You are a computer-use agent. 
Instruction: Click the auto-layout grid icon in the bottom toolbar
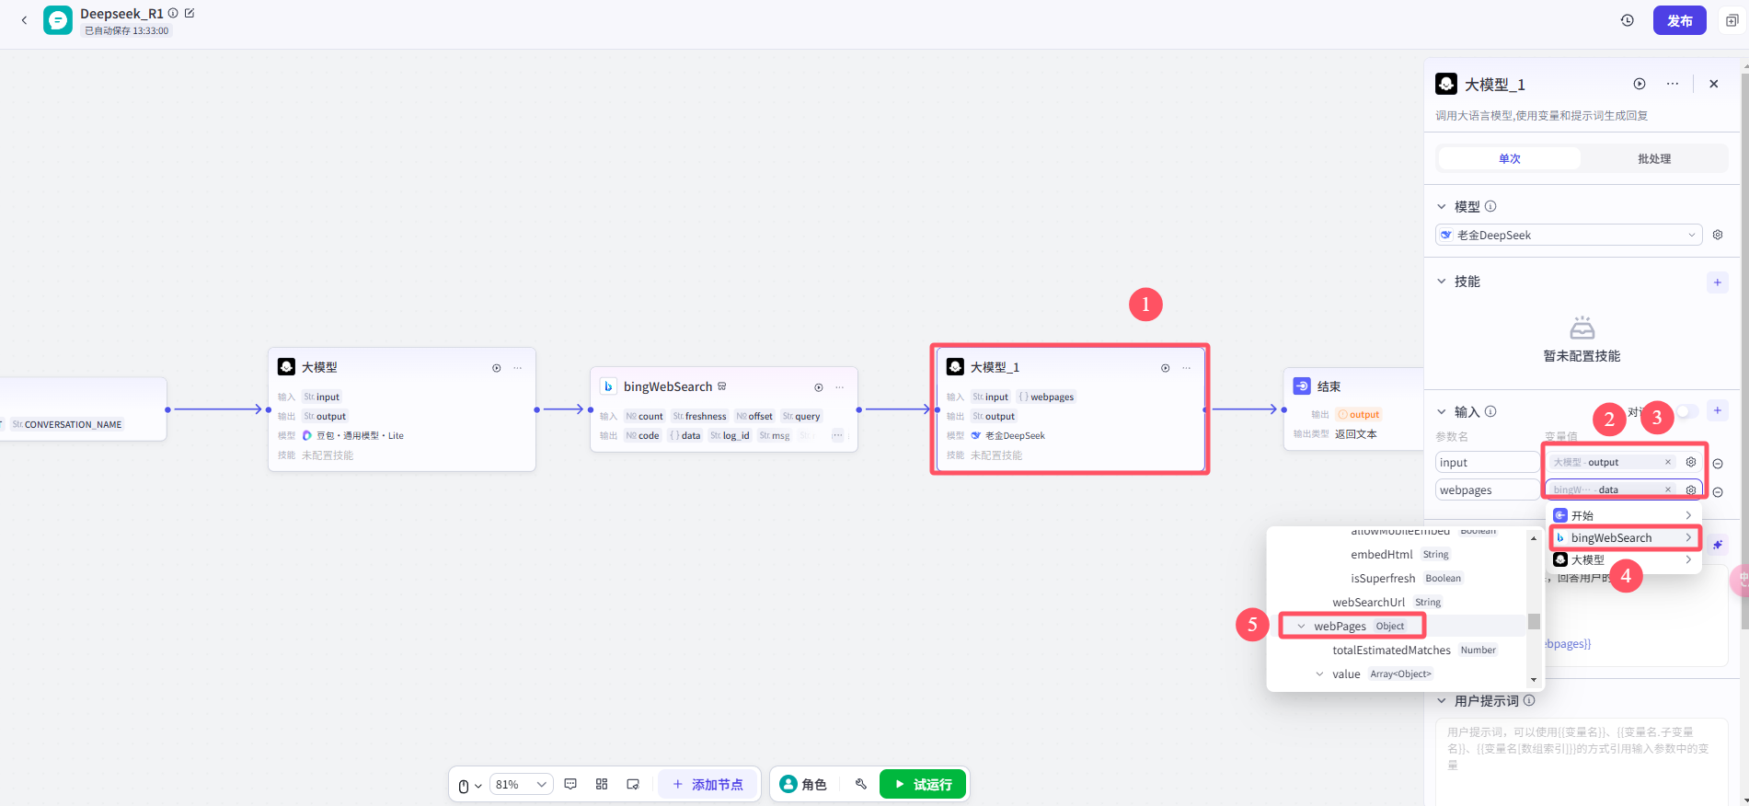click(602, 784)
